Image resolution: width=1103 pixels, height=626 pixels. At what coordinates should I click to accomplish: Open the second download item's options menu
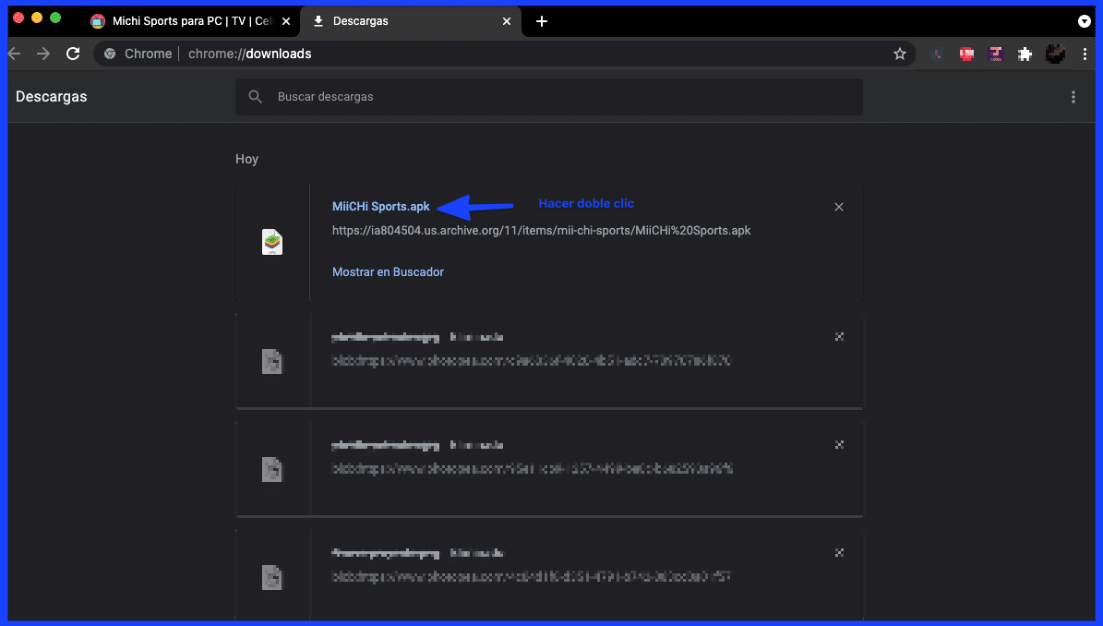click(x=839, y=337)
